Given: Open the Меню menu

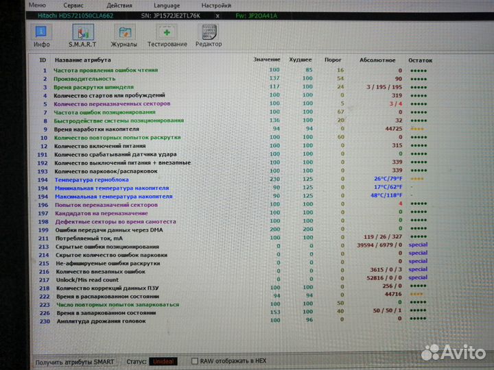Looking at the screenshot, I should click(x=38, y=4).
